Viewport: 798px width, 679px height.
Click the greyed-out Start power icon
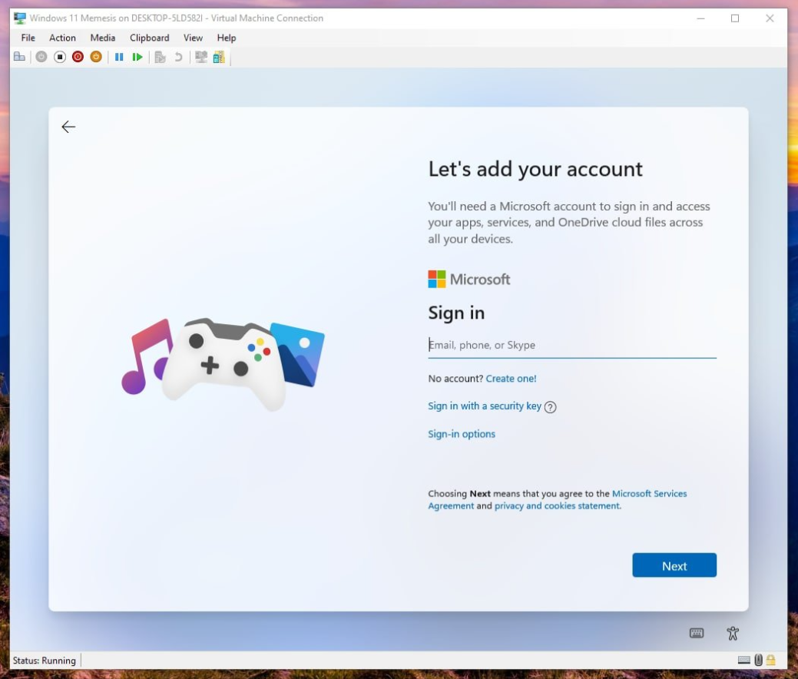(41, 57)
